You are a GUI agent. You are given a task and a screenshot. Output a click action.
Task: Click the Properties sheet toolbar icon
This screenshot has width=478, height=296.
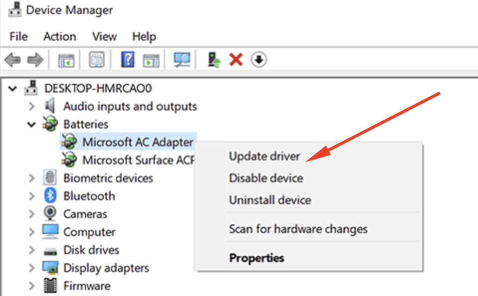96,60
